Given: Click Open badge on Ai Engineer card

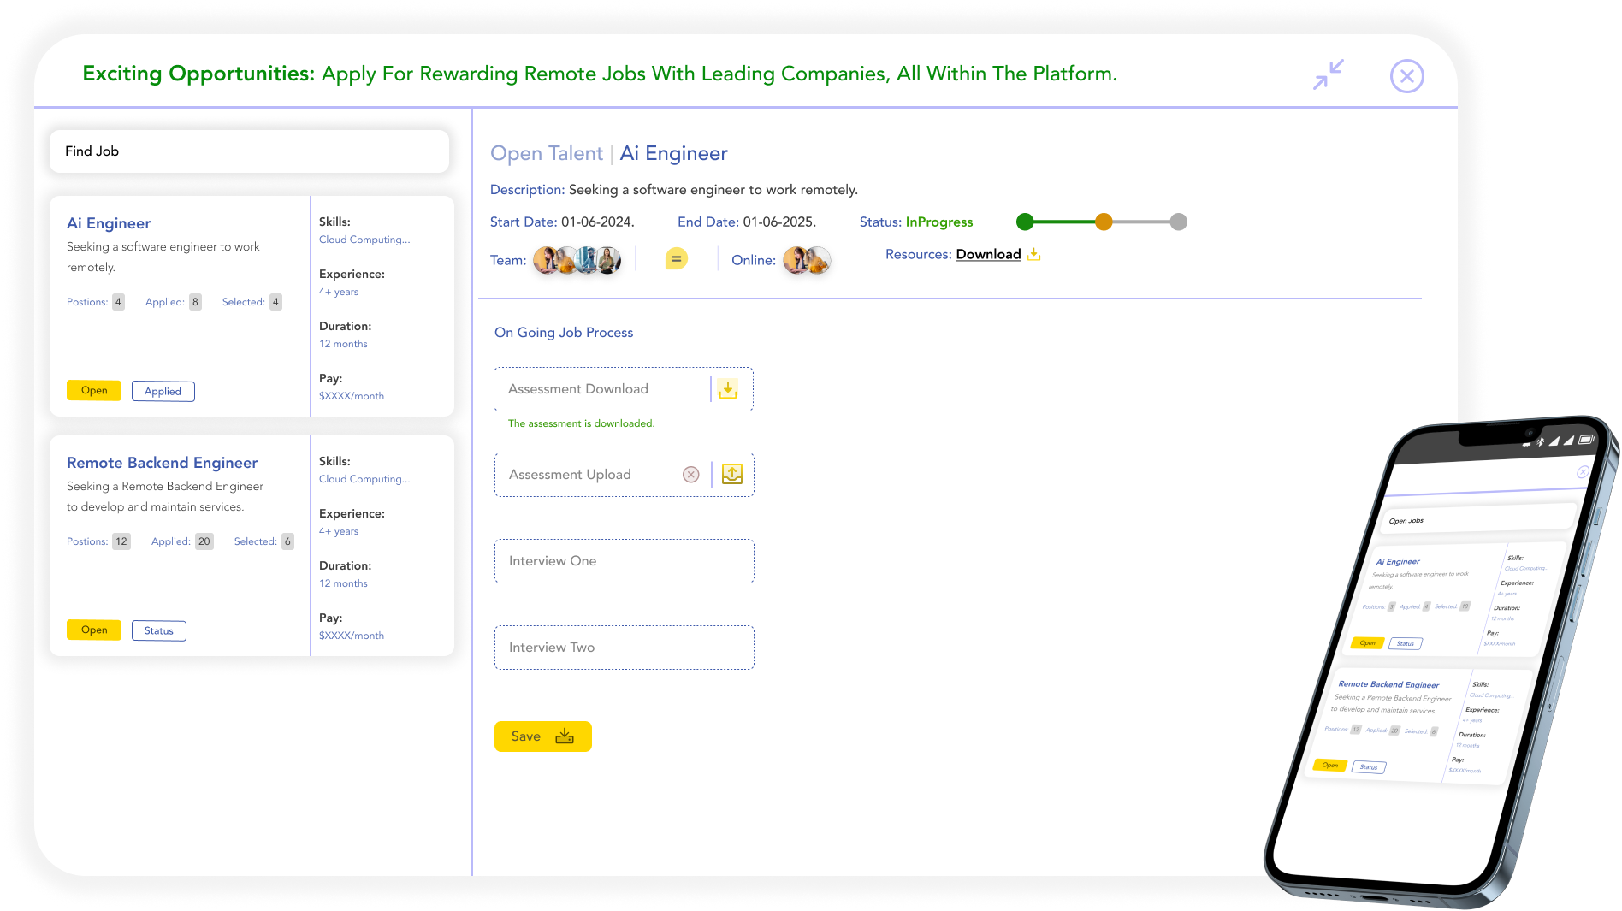Looking at the screenshot, I should click(x=94, y=390).
